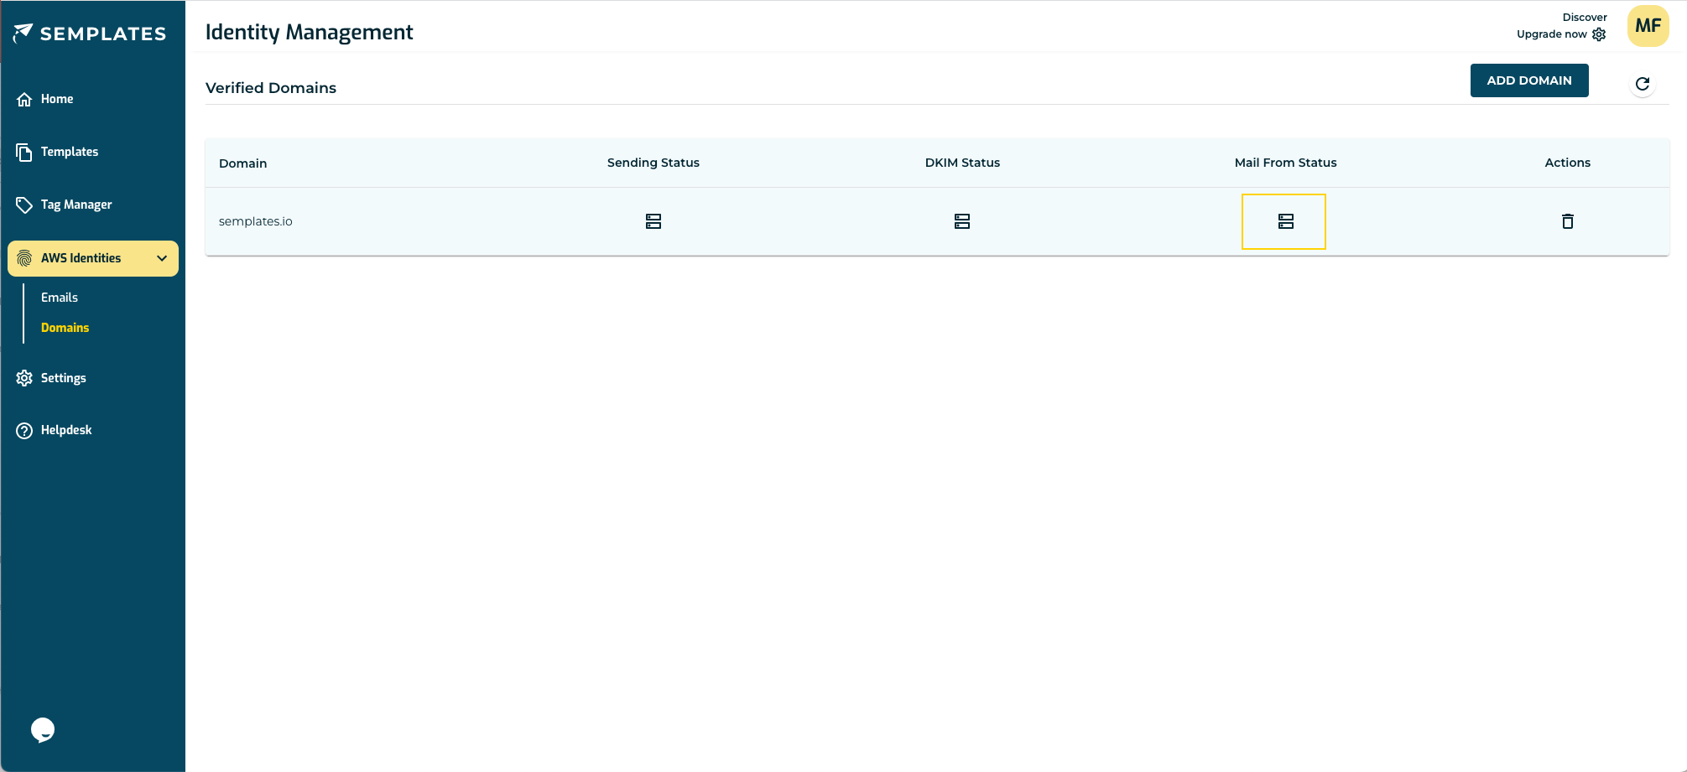The height and width of the screenshot is (772, 1687).
Task: Click the Domain column header
Action: [x=243, y=163]
